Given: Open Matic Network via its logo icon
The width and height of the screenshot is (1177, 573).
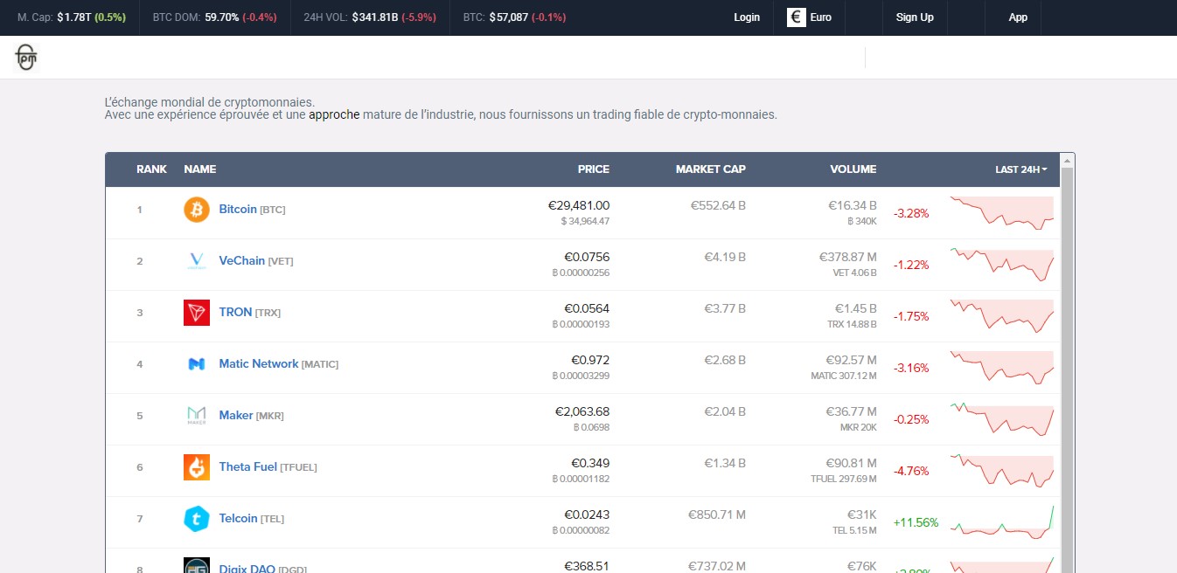Looking at the screenshot, I should click(196, 363).
